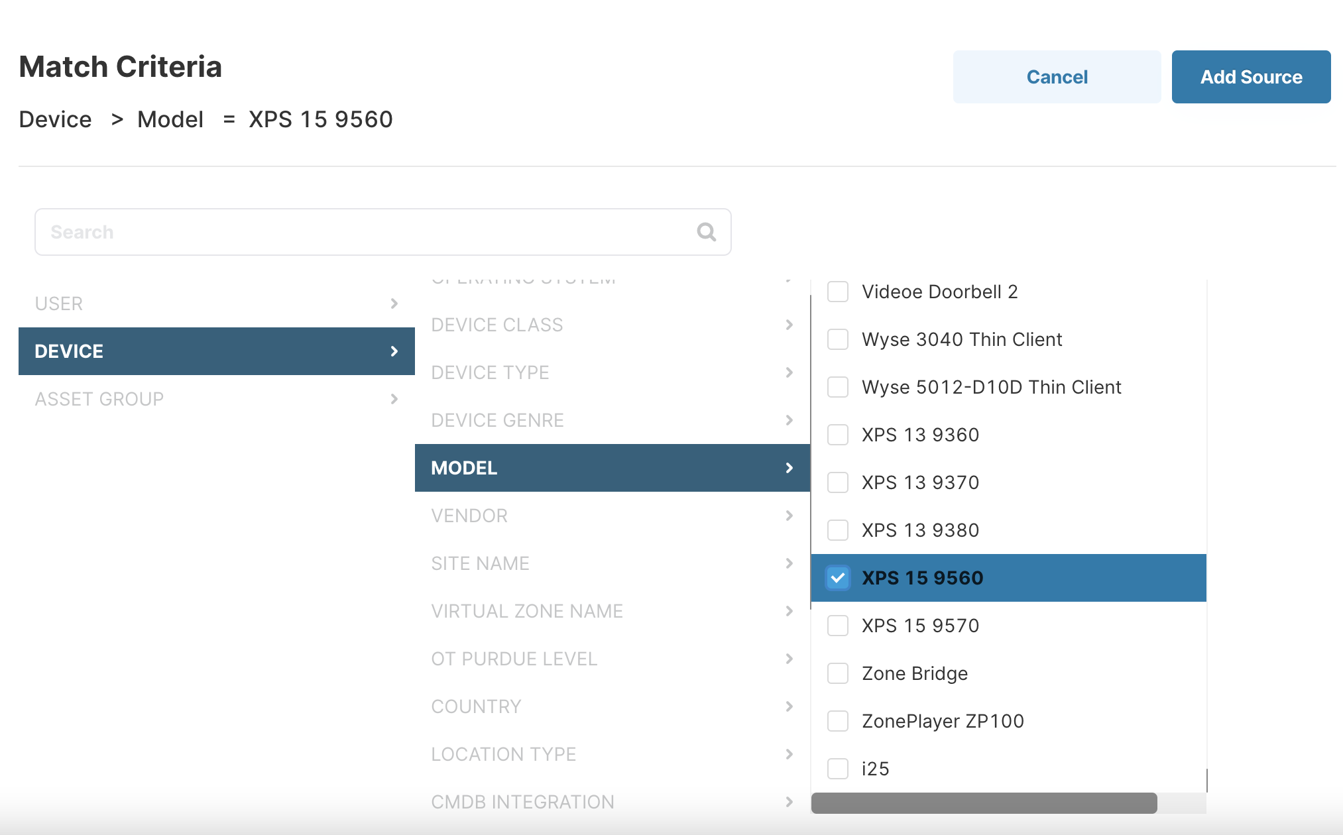
Task: Expand DEVICE CLASS chevron
Action: [x=789, y=325]
